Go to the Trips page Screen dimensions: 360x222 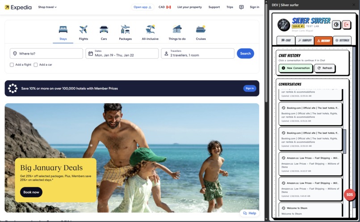(230, 7)
